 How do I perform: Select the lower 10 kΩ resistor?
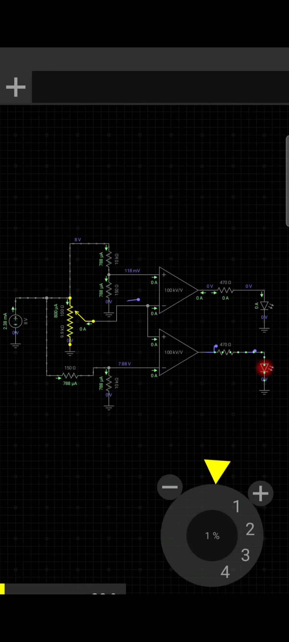[x=109, y=383]
